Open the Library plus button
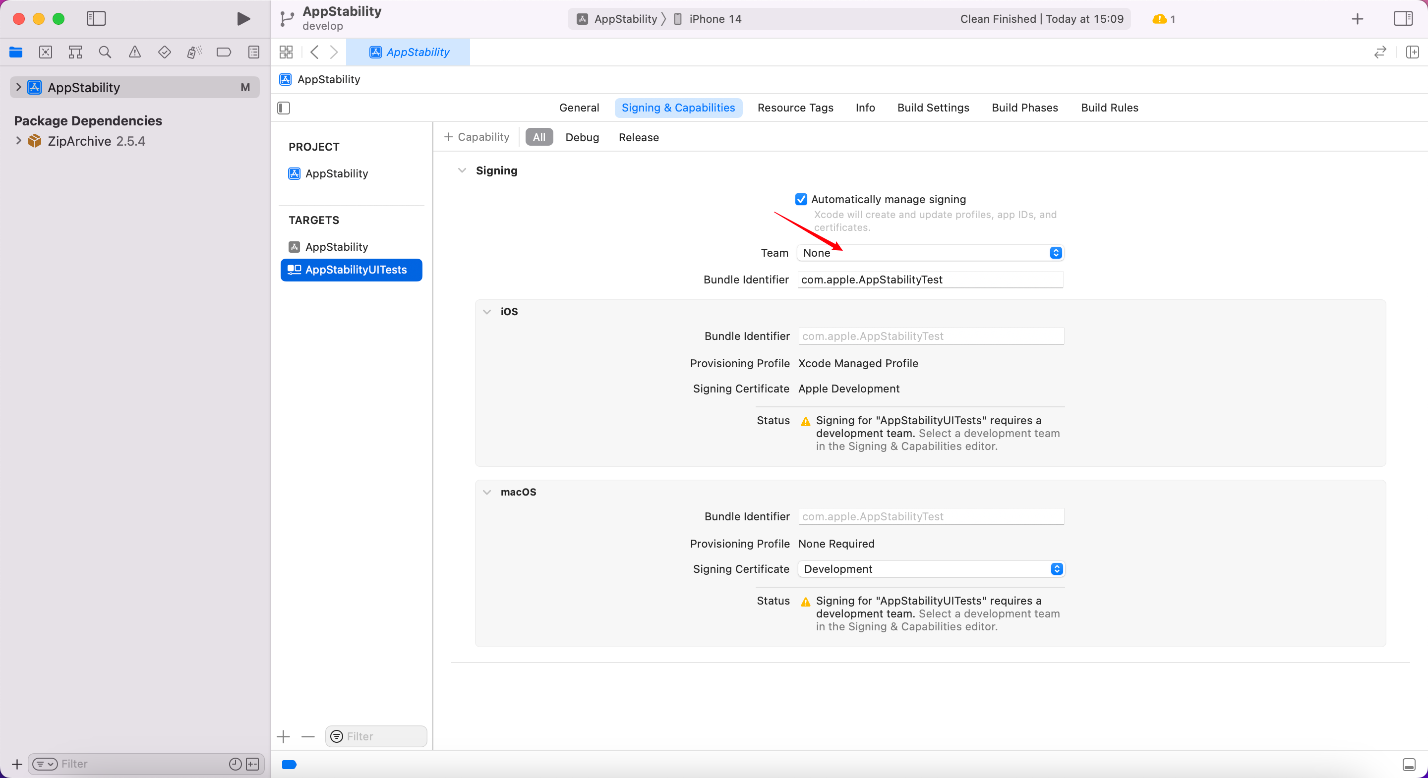Screen dimensions: 1428x778 pyautogui.click(x=1358, y=19)
